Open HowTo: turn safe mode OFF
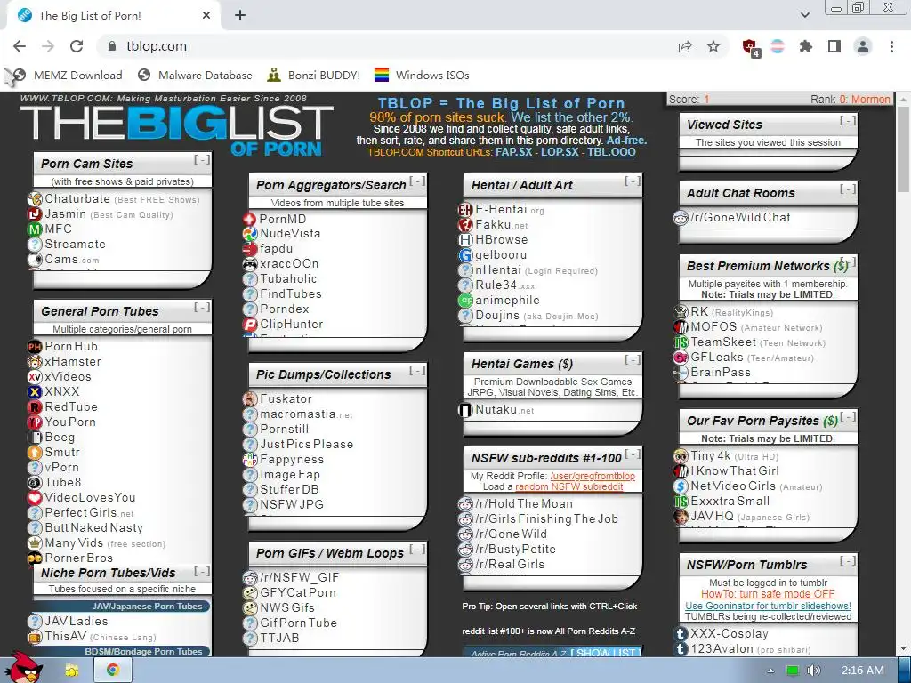 (x=768, y=594)
